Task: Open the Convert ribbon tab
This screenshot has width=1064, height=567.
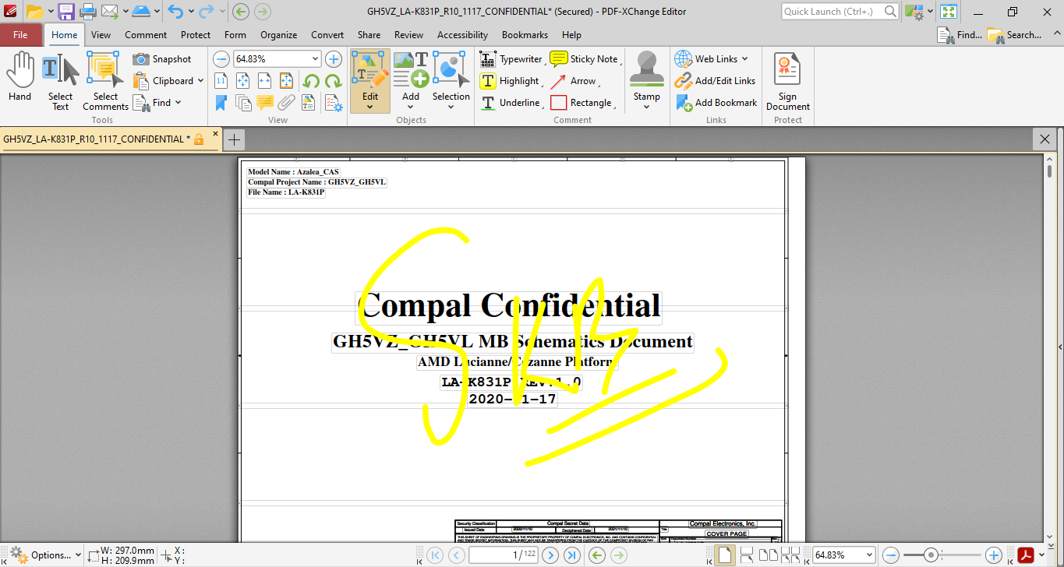Action: tap(327, 35)
